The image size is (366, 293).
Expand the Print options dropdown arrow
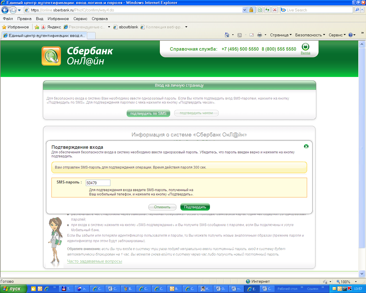point(265,35)
